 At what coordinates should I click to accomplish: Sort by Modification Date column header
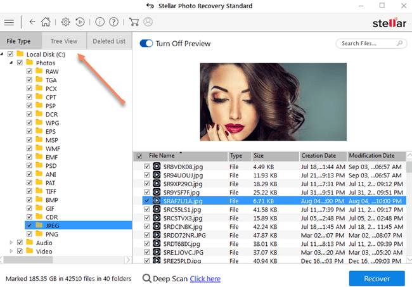click(x=377, y=156)
